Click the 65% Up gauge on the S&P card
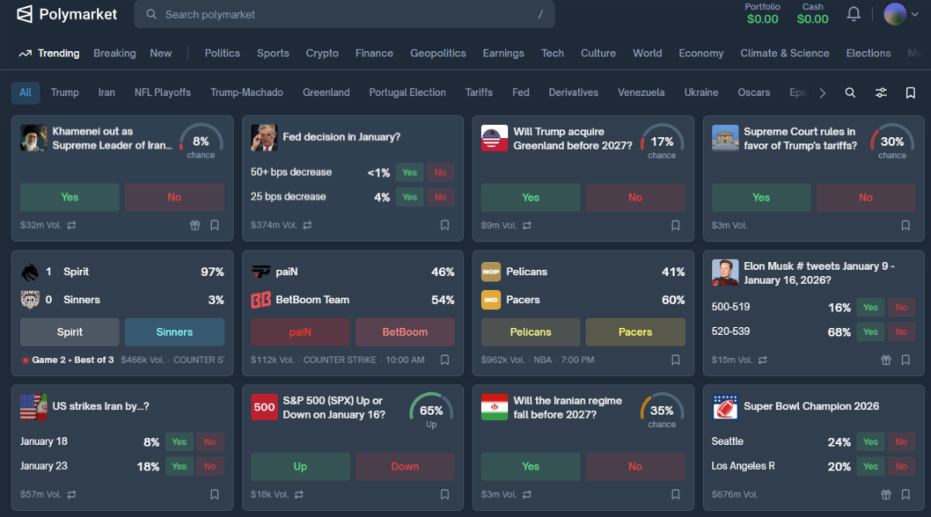Image resolution: width=931 pixels, height=517 pixels. pyautogui.click(x=431, y=411)
